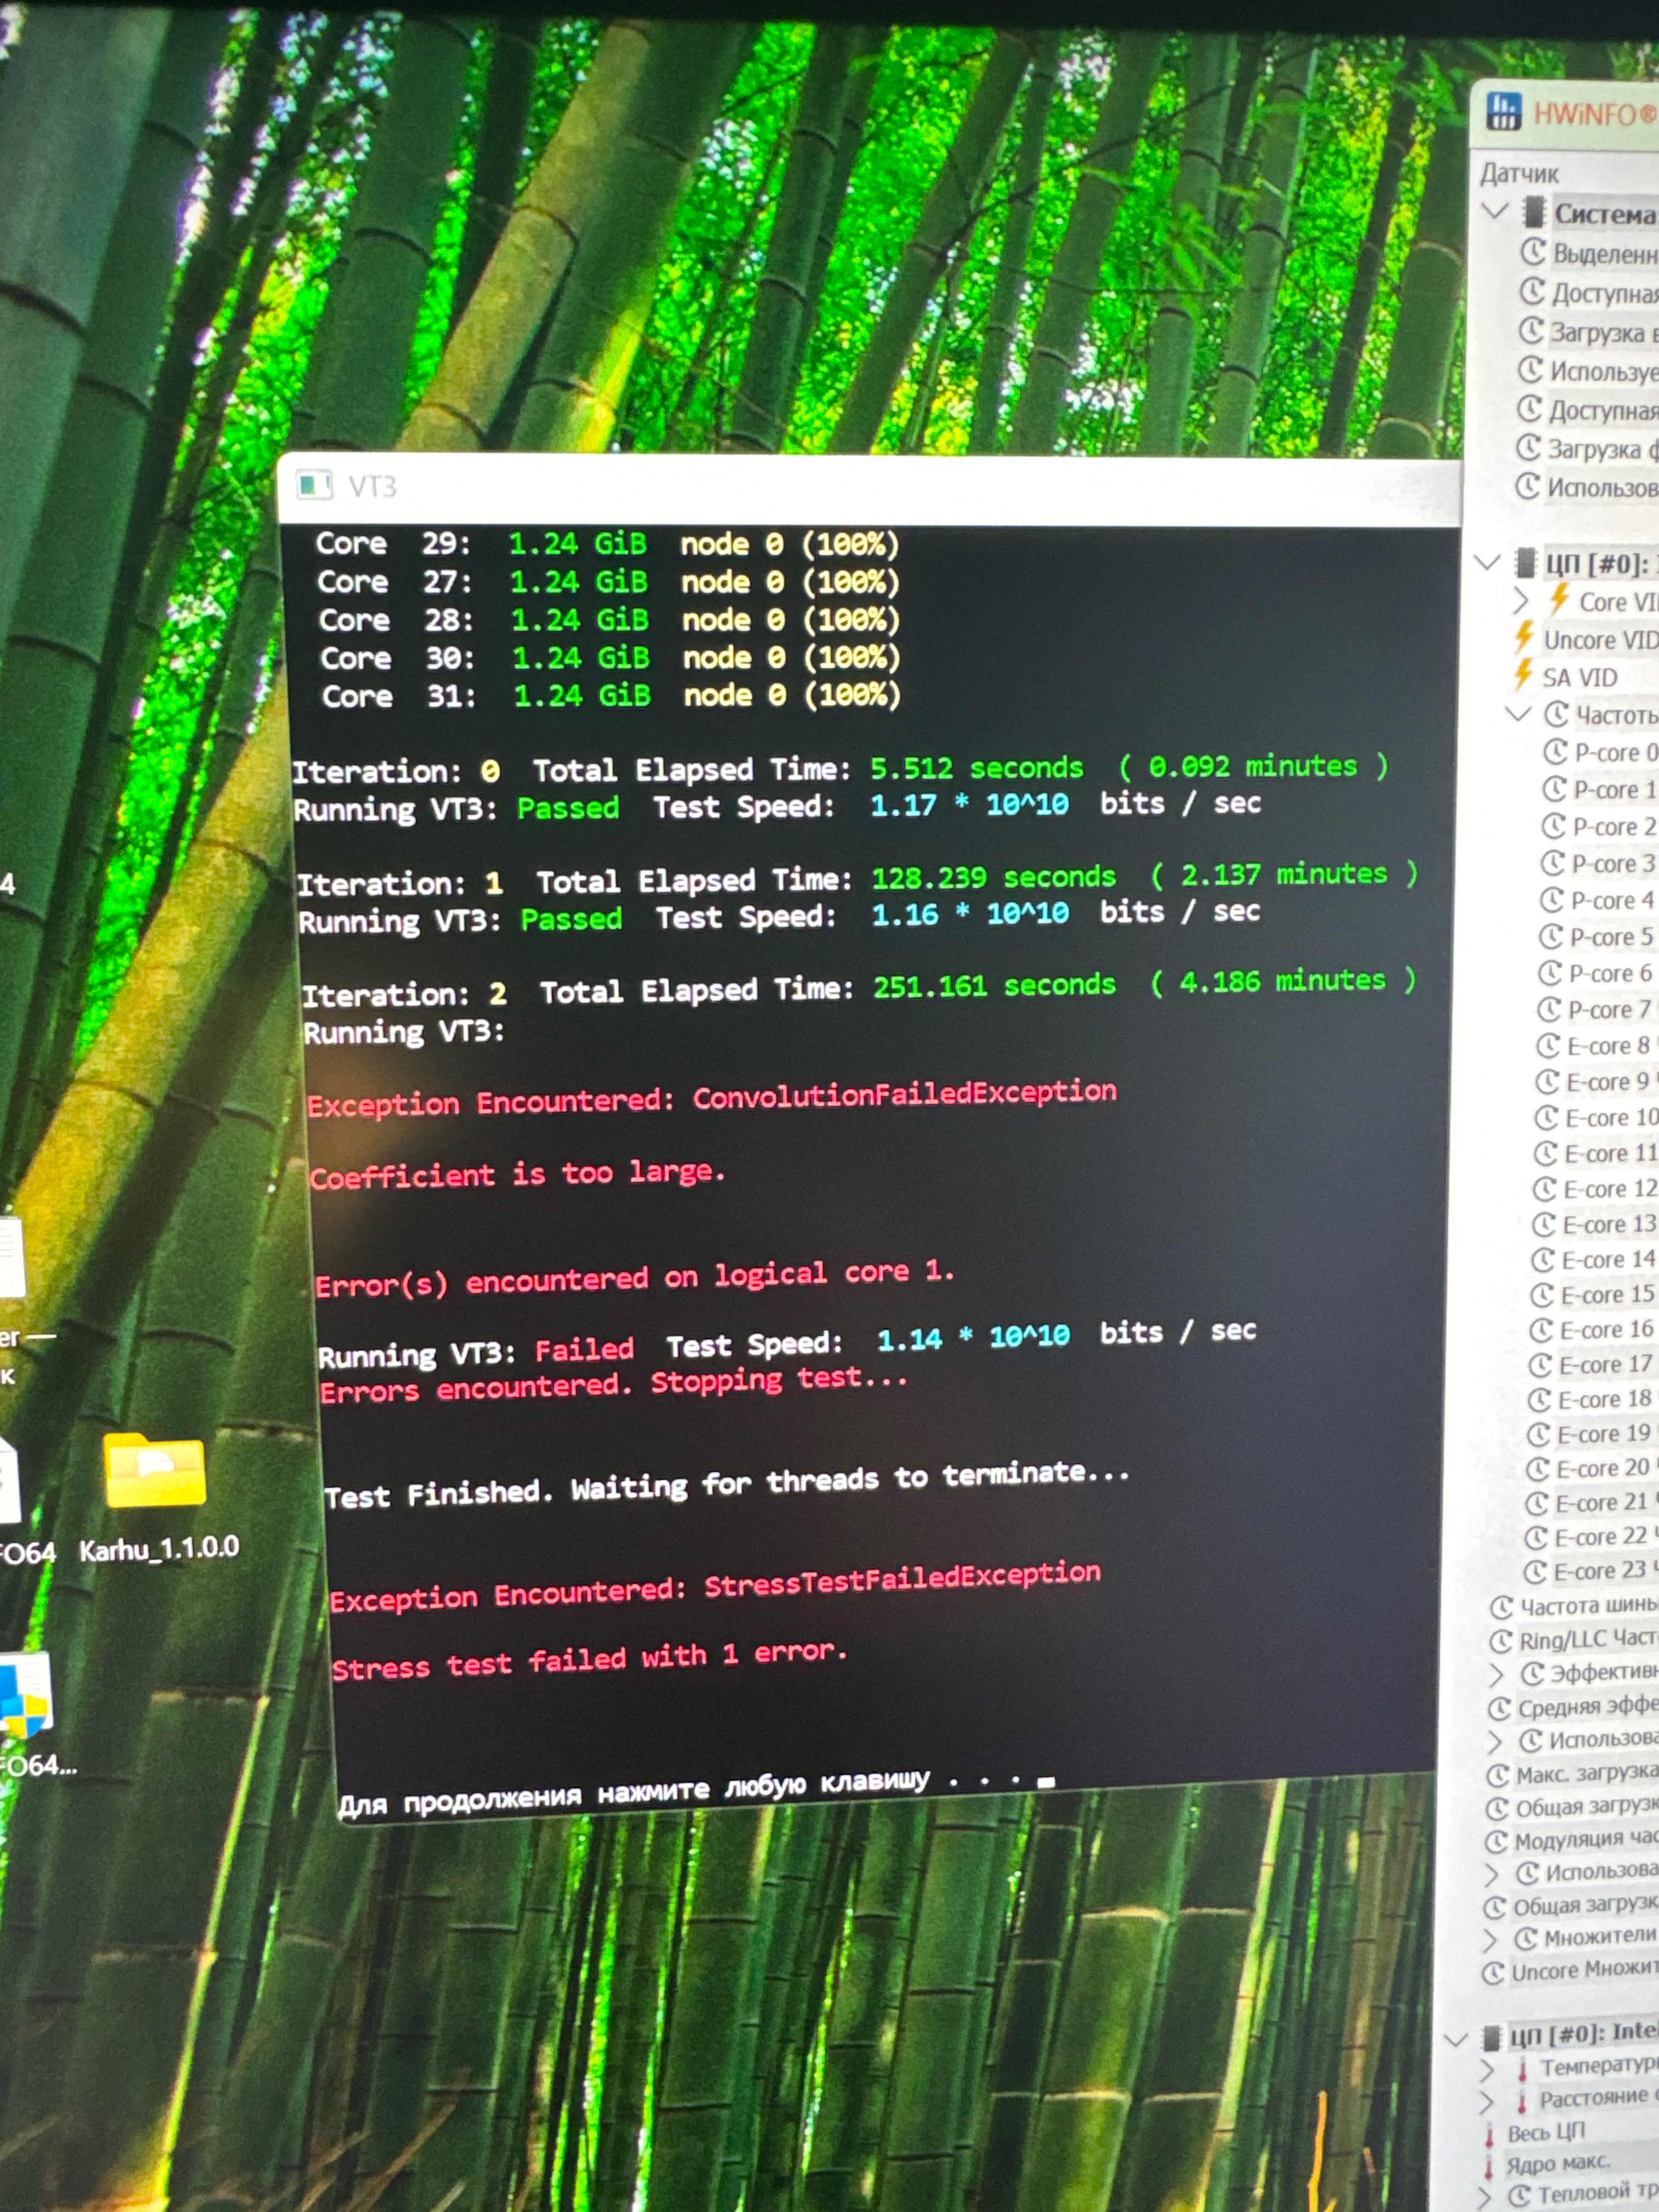Select the Uncore Множитель row
Image resolution: width=1659 pixels, height=2212 pixels.
1584,1971
